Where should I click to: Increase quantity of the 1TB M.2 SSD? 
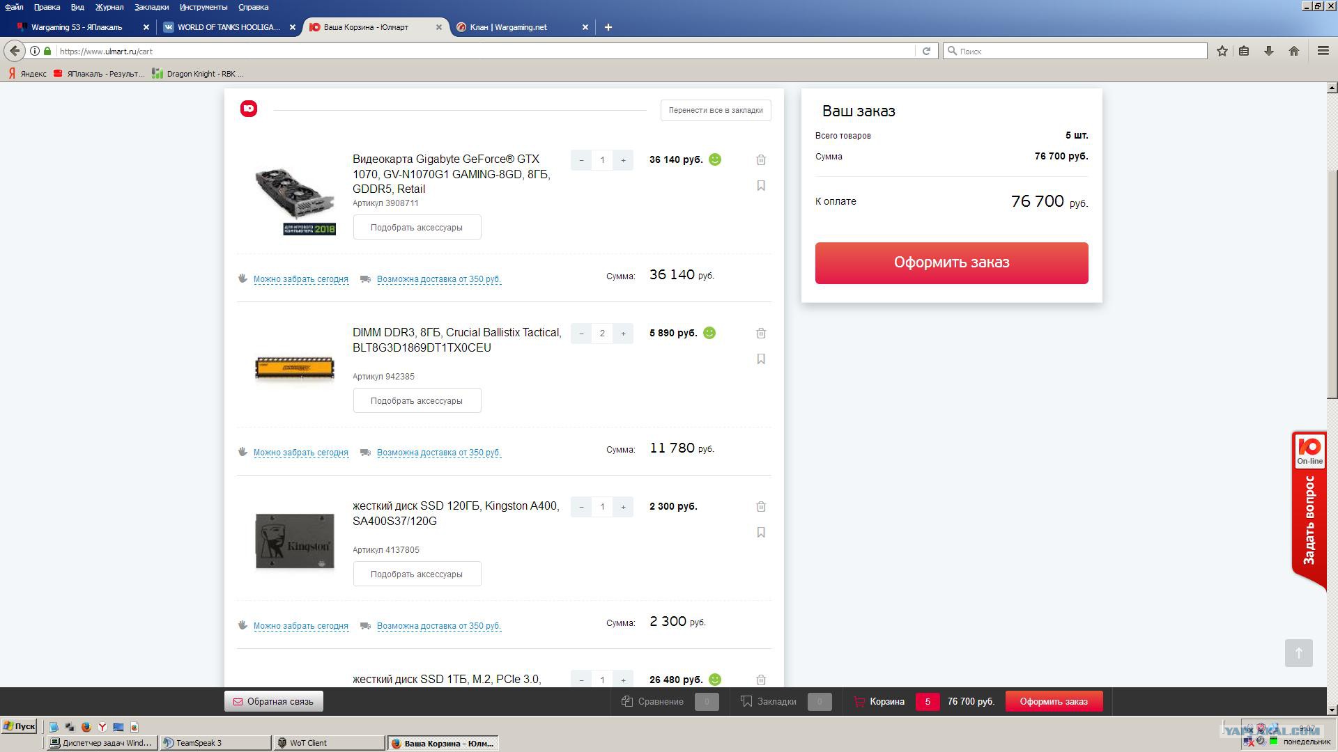pyautogui.click(x=623, y=680)
